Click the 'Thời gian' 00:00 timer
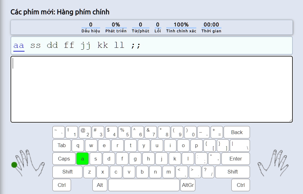This screenshot has height=194, width=303. [211, 27]
